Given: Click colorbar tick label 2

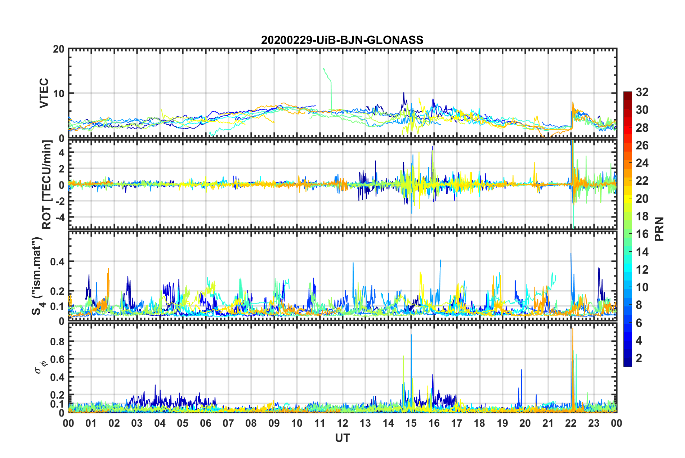Looking at the screenshot, I should tap(639, 358).
